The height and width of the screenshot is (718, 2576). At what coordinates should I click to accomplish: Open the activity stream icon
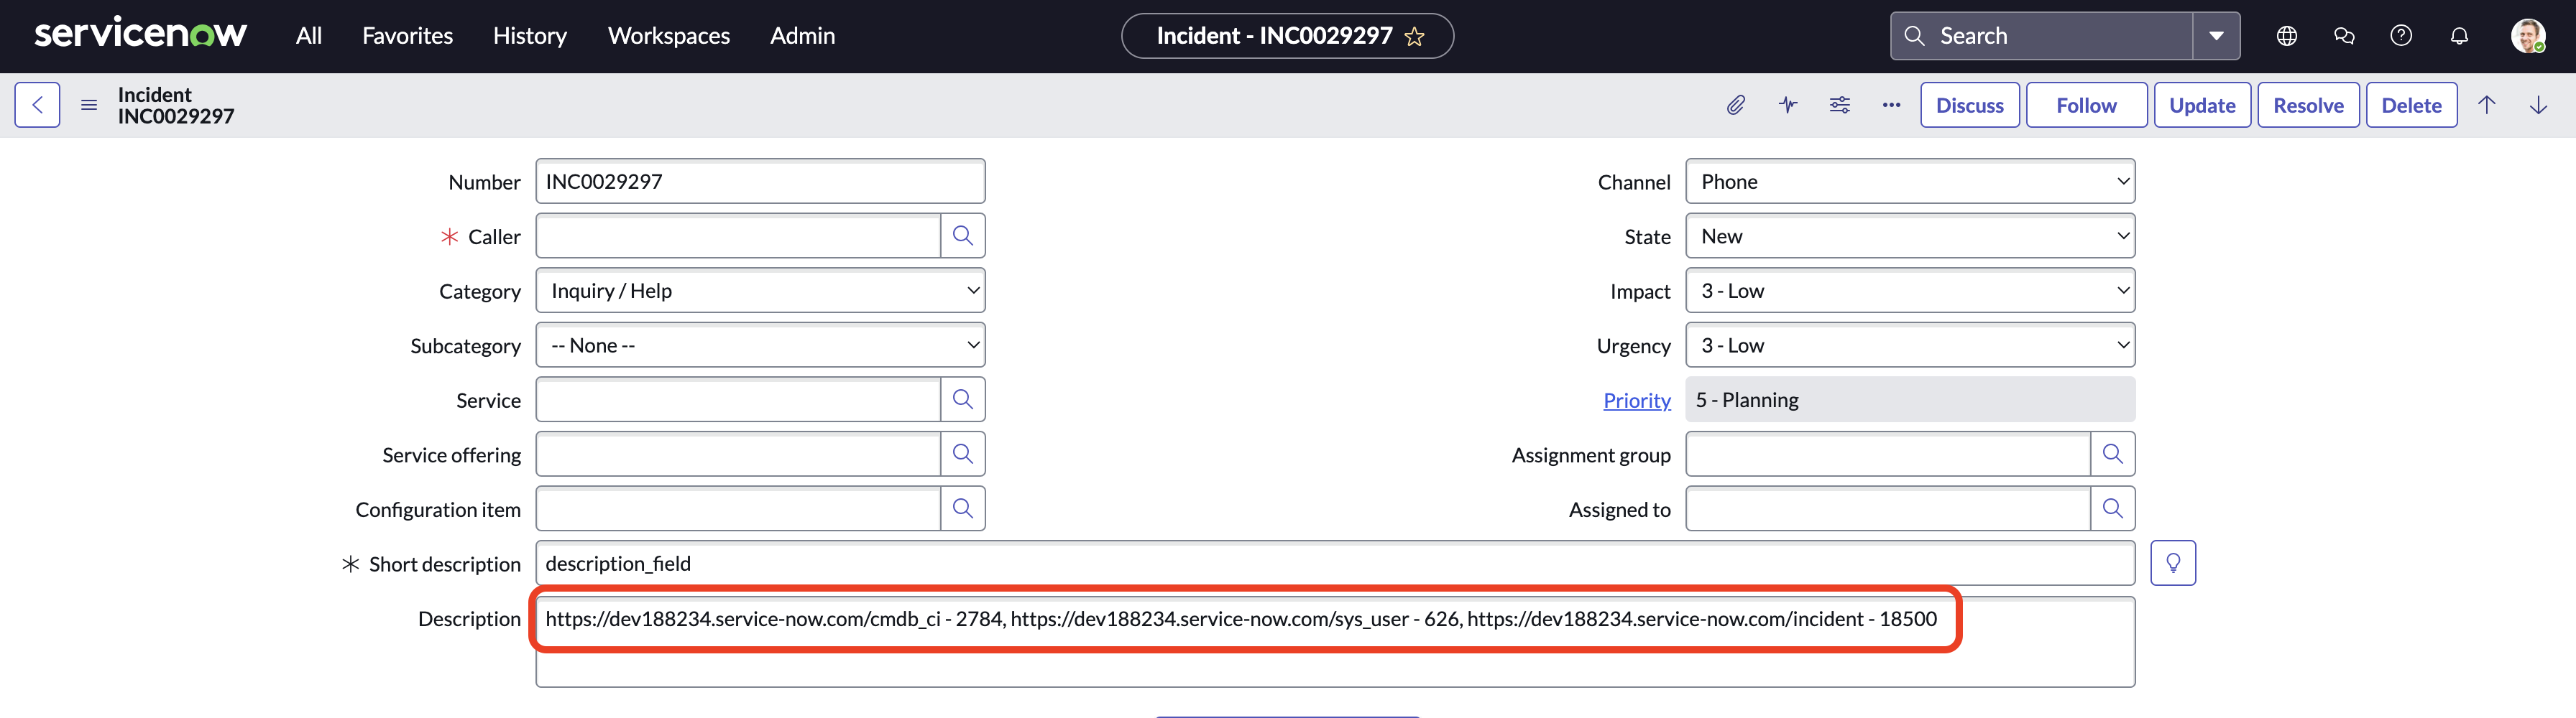click(x=1788, y=105)
